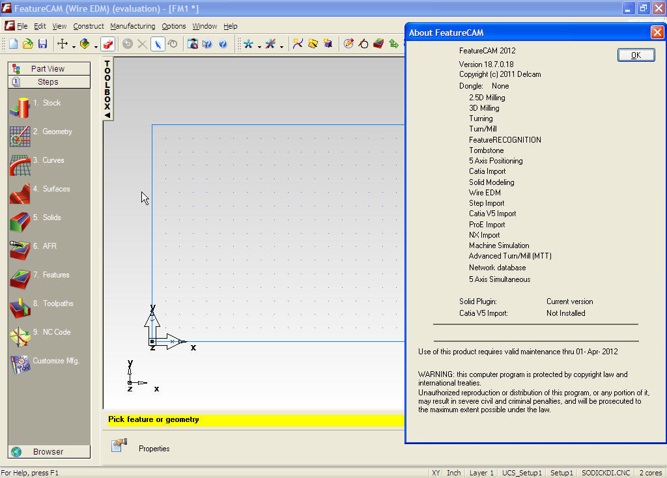Image resolution: width=667 pixels, height=478 pixels.
Task: Launch the AFR step icon
Action: [x=20, y=250]
